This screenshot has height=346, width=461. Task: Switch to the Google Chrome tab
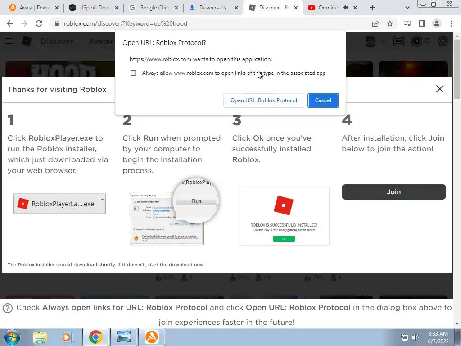(154, 8)
